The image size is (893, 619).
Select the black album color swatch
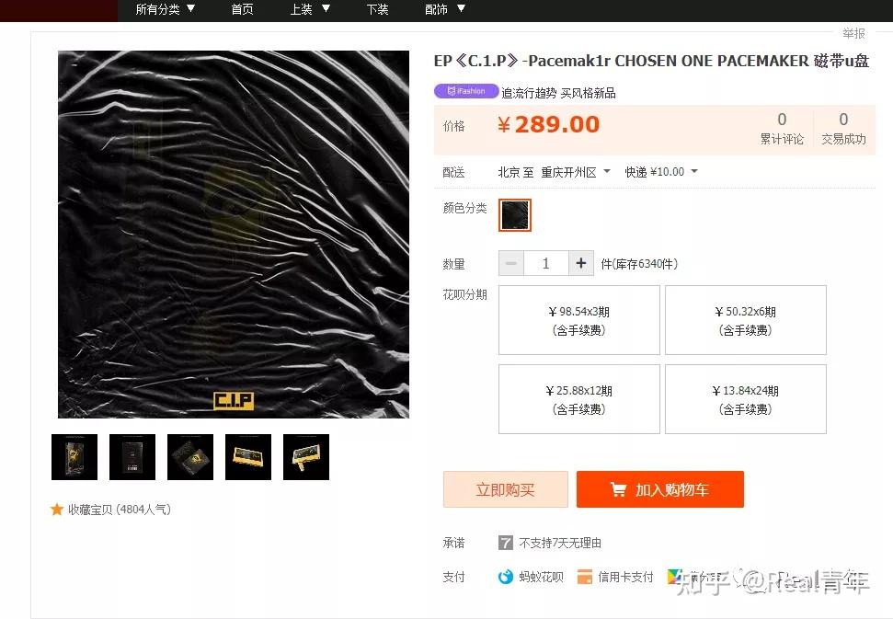[515, 214]
